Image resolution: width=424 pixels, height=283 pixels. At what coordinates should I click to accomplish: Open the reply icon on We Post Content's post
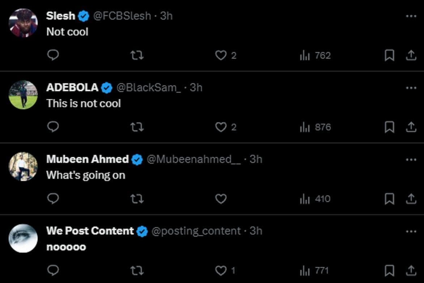pos(53,270)
